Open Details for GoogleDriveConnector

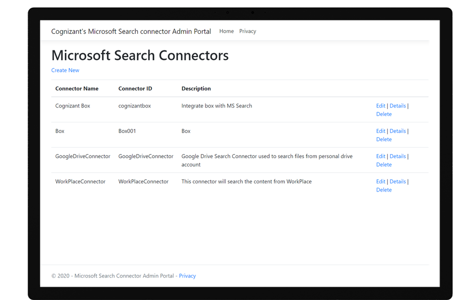pos(398,156)
